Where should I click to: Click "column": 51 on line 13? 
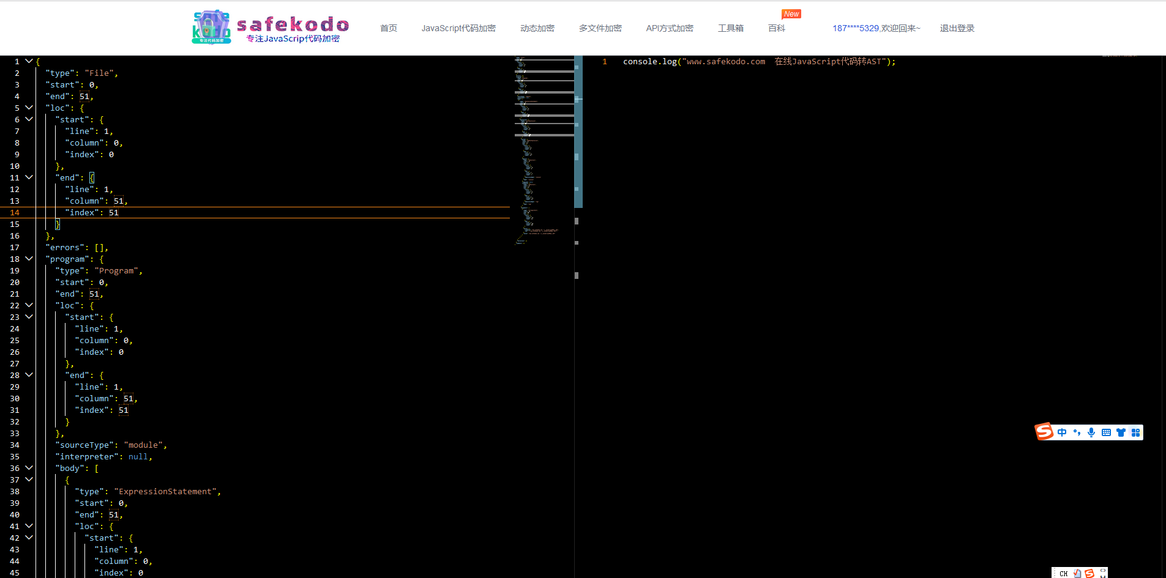coord(96,201)
